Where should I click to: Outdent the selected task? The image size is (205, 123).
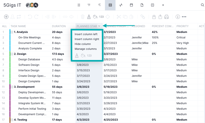click(47, 17)
